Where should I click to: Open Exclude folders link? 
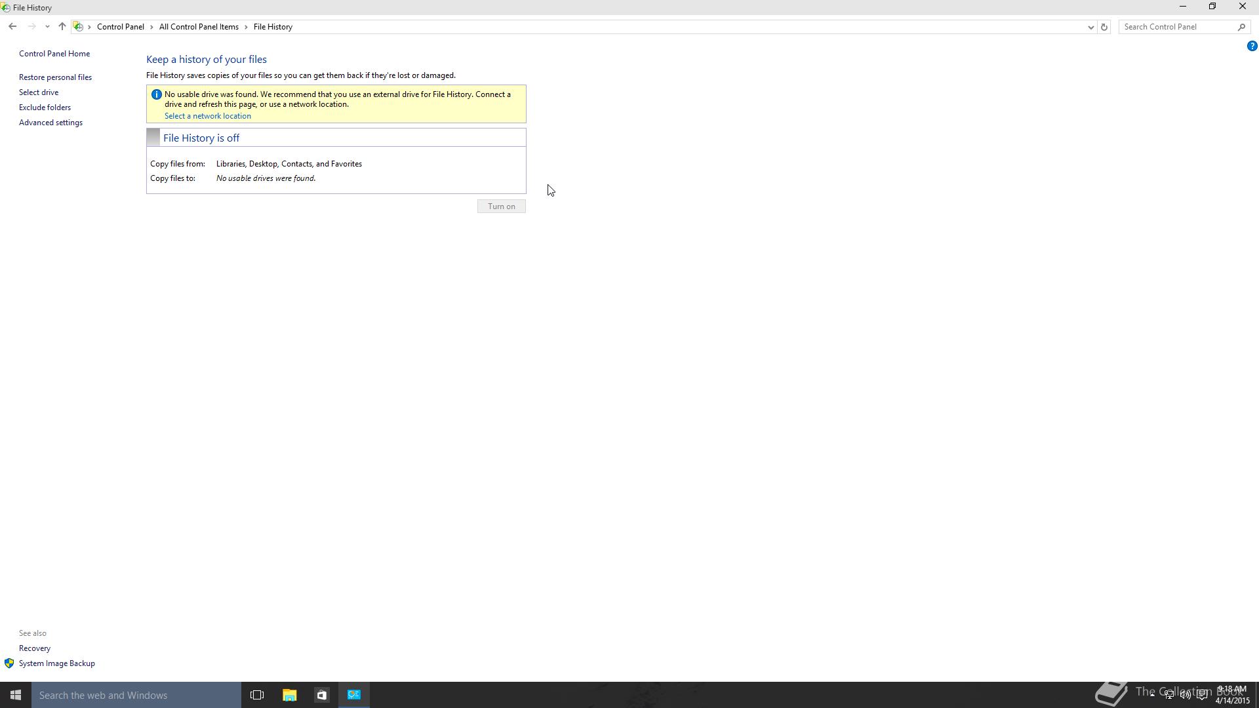45,108
